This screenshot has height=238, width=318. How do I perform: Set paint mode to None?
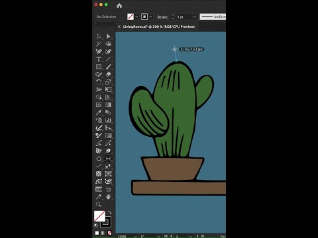tap(109, 233)
